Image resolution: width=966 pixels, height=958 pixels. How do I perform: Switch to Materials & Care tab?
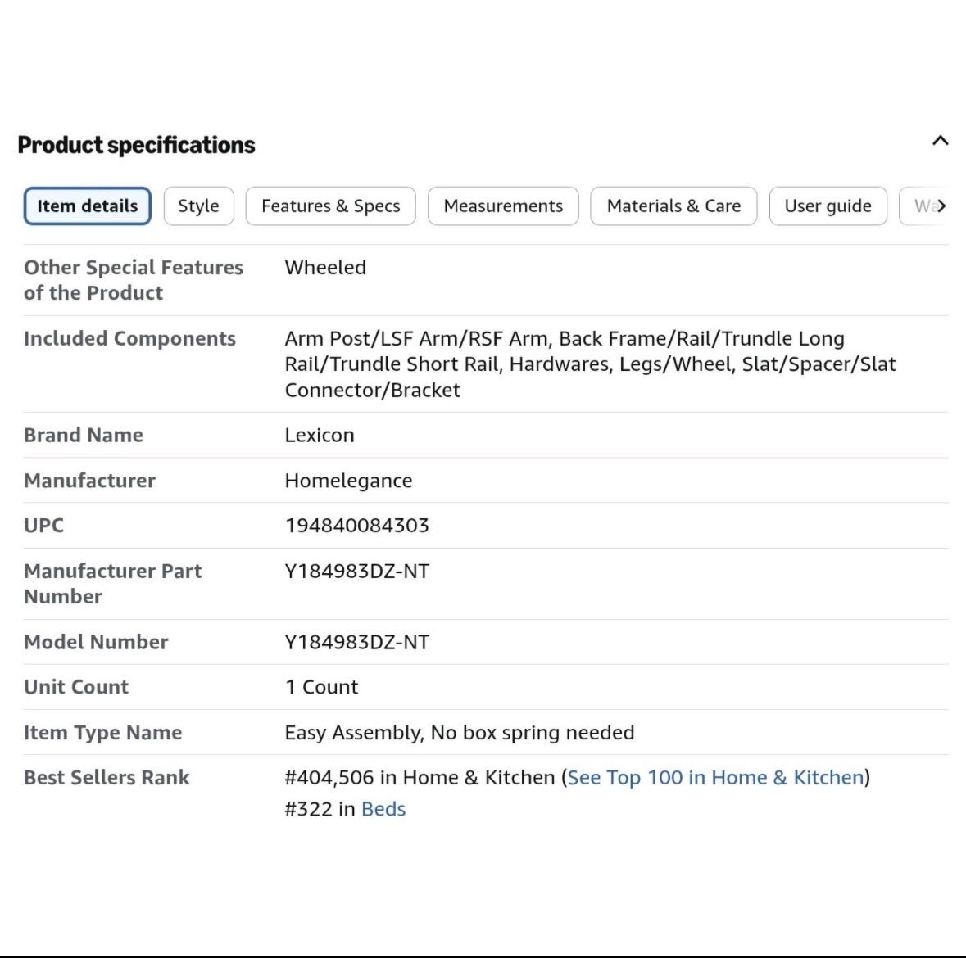tap(673, 206)
